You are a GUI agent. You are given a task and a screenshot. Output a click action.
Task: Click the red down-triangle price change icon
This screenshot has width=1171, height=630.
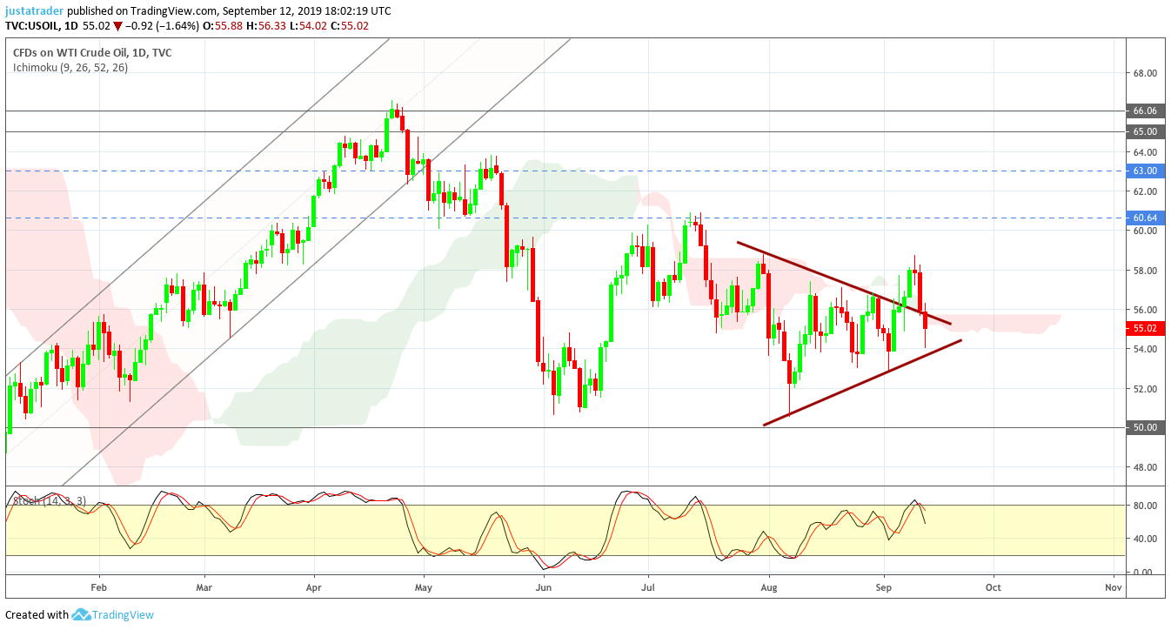tap(118, 25)
